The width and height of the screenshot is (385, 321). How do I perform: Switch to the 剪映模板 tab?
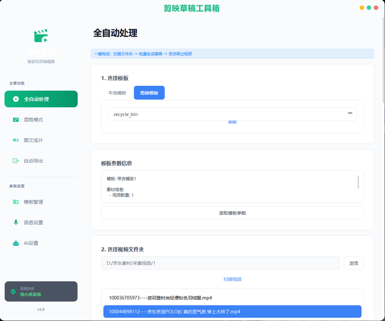pyautogui.click(x=149, y=93)
